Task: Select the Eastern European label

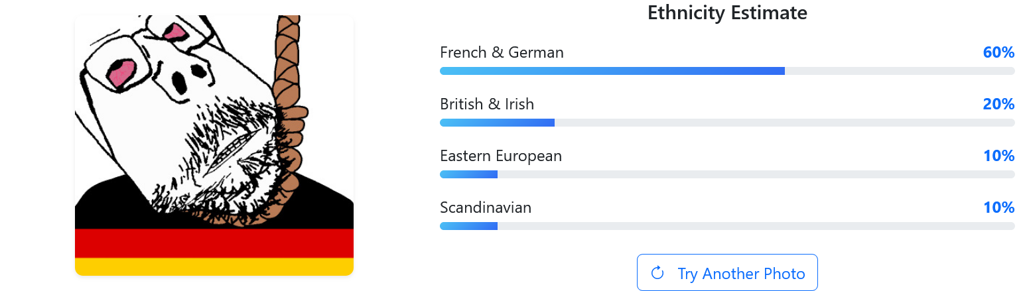Action: tap(501, 156)
